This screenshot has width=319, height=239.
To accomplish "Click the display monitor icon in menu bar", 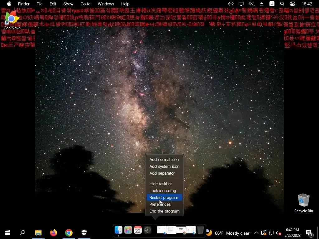I will click(x=241, y=4).
